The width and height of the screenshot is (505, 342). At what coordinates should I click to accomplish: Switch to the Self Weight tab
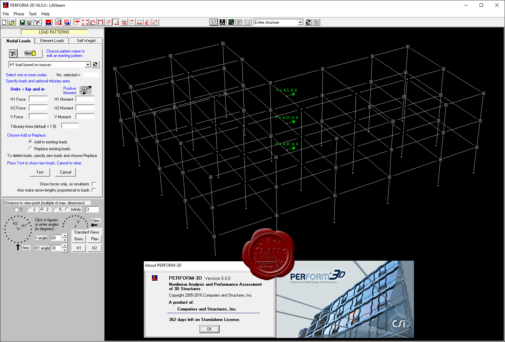(x=86, y=41)
